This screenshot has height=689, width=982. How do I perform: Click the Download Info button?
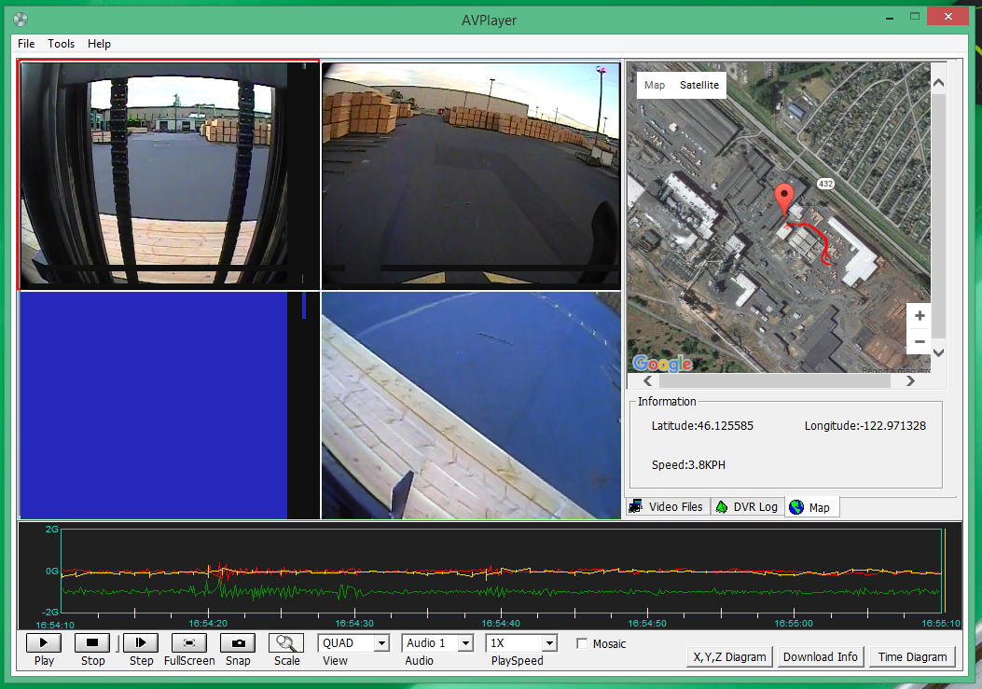tap(820, 657)
